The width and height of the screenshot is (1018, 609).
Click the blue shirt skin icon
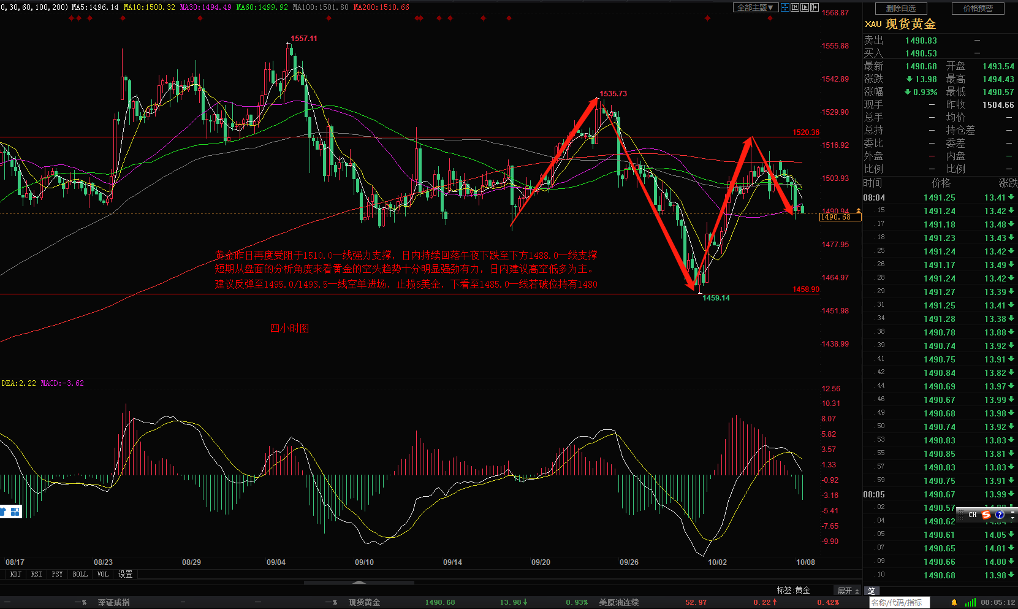click(x=2, y=511)
